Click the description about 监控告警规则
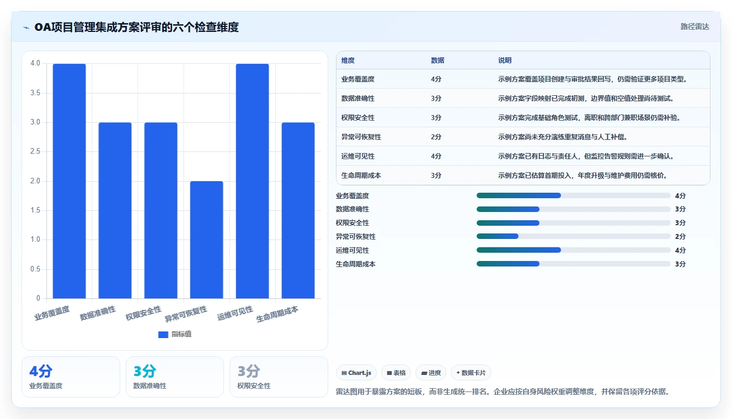732x419 pixels. (586, 156)
